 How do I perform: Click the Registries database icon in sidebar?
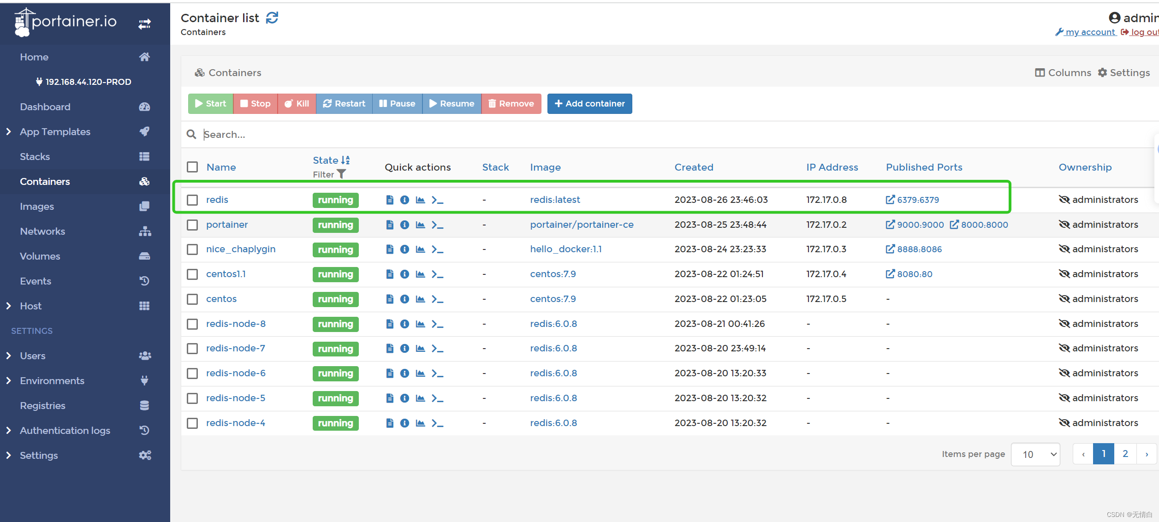[144, 405]
